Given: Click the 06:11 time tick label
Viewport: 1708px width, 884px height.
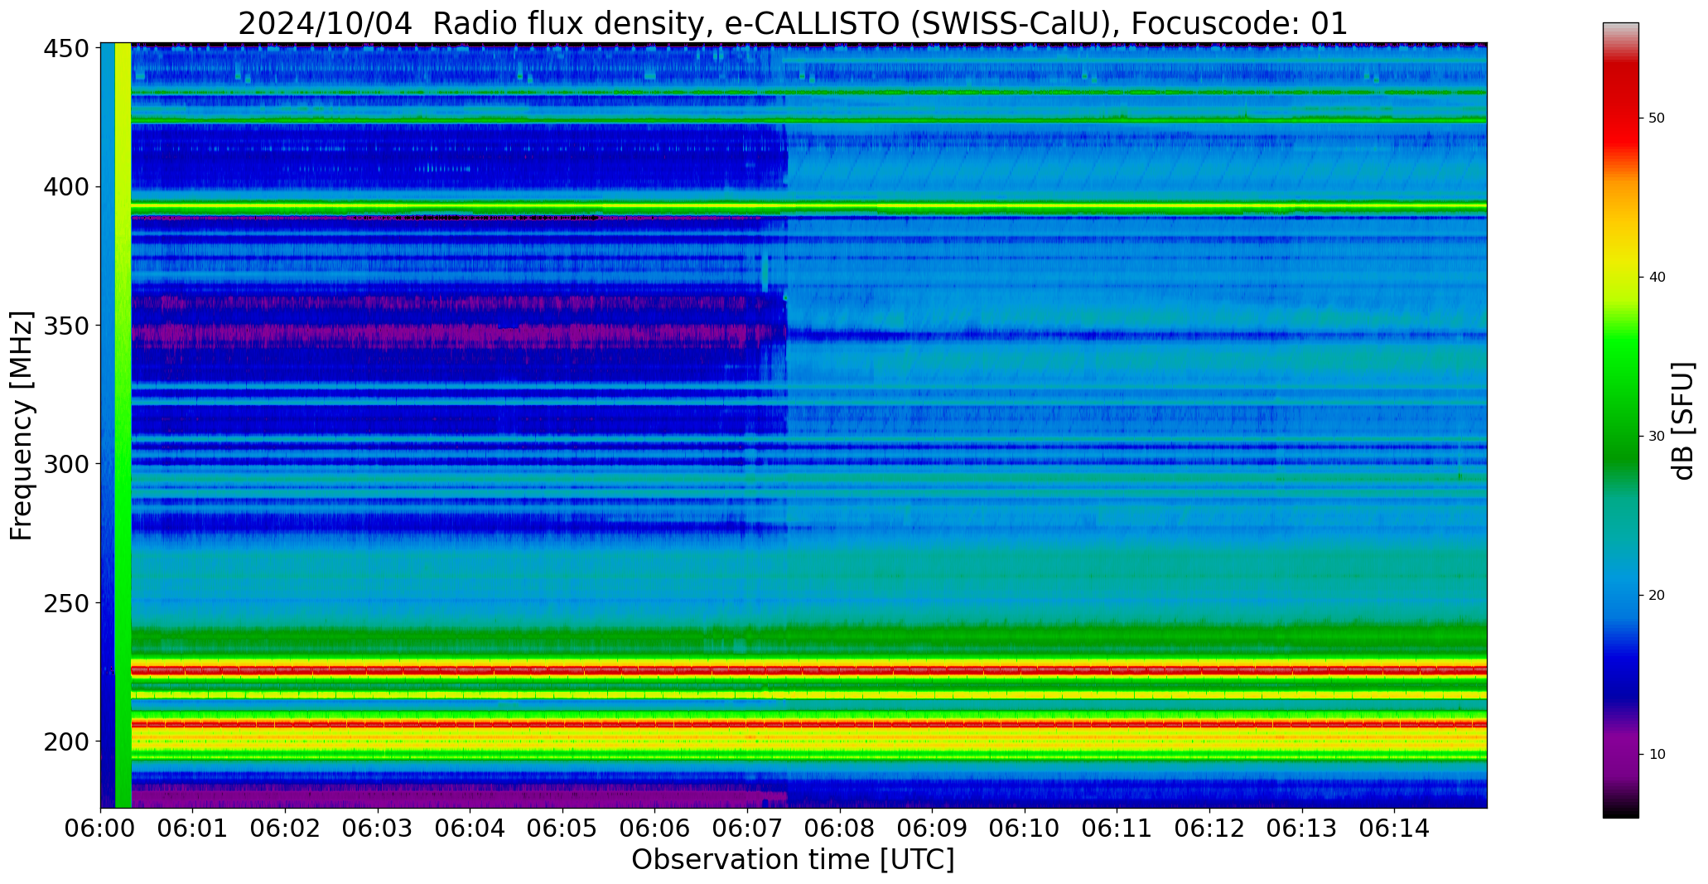Looking at the screenshot, I should pyautogui.click(x=1117, y=828).
